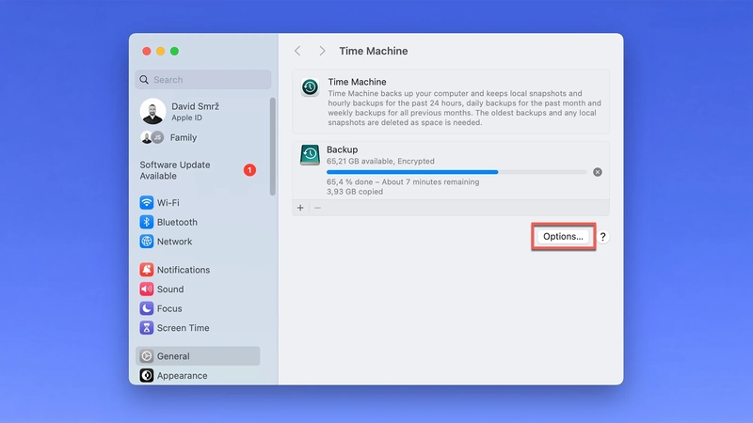Screen dimensions: 753x423
Task: Click the Apple ID label
Action: point(186,118)
